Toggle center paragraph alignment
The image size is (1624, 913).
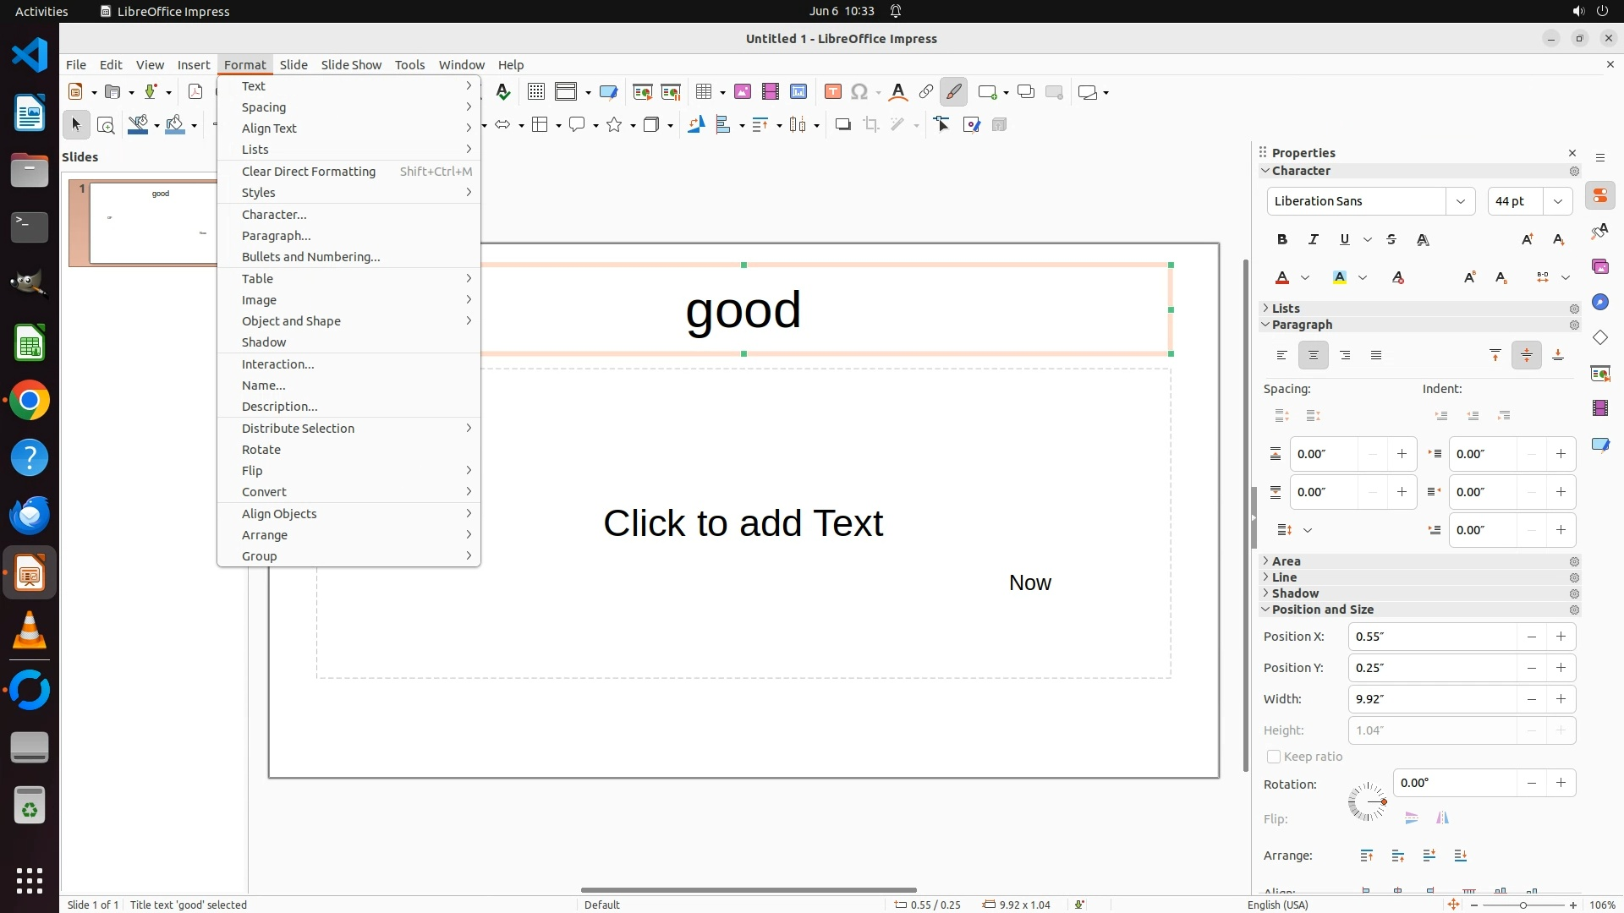[1314, 356]
